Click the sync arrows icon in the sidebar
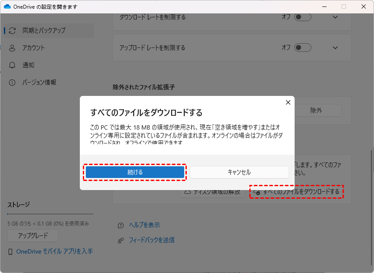The height and width of the screenshot is (273, 374). (x=12, y=31)
